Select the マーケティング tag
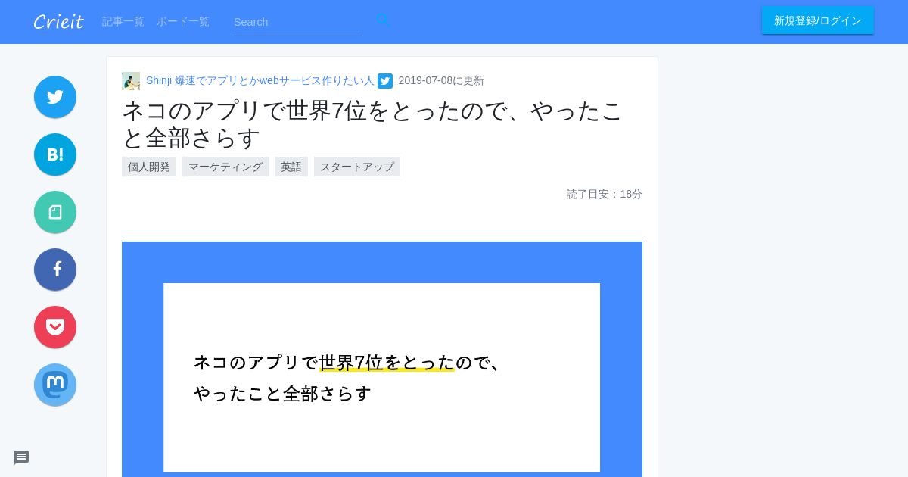The image size is (908, 477). 225,167
